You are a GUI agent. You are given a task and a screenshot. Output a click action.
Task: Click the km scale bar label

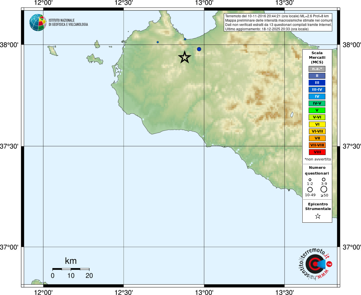pyautogui.click(x=71, y=261)
